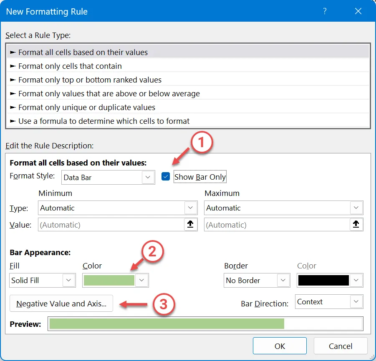Open the Border style dropdown
The image size is (376, 361).
(283, 280)
